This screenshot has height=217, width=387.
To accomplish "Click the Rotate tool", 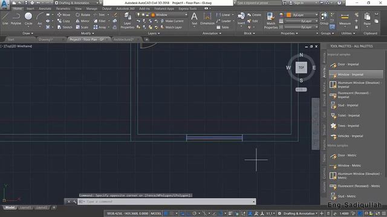I will pos(83,14).
